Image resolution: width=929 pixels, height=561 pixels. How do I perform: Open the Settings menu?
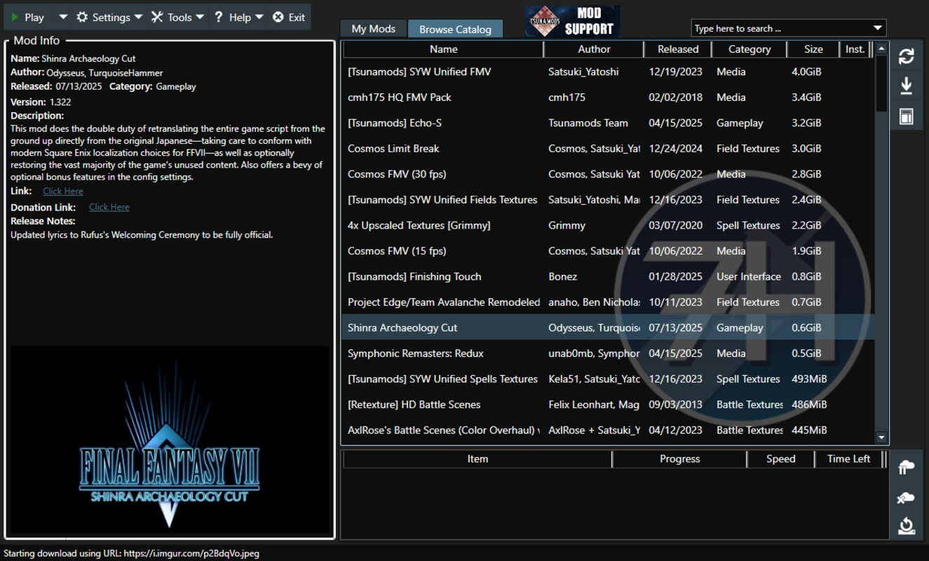[109, 17]
